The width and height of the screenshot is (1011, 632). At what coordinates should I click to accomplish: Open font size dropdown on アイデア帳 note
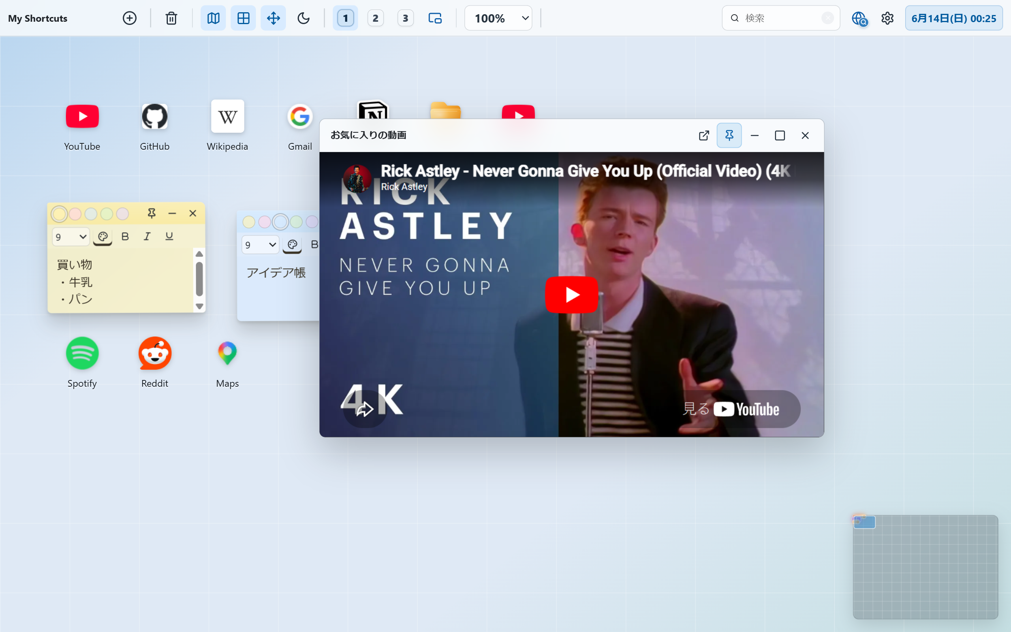tap(260, 245)
